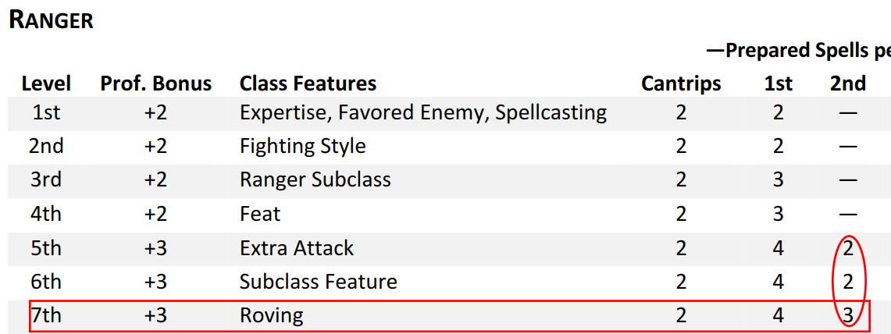Select the Feat class feature

[x=260, y=214]
